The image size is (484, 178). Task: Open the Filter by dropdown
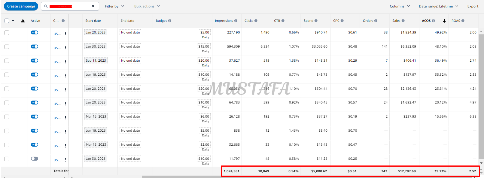(x=114, y=6)
